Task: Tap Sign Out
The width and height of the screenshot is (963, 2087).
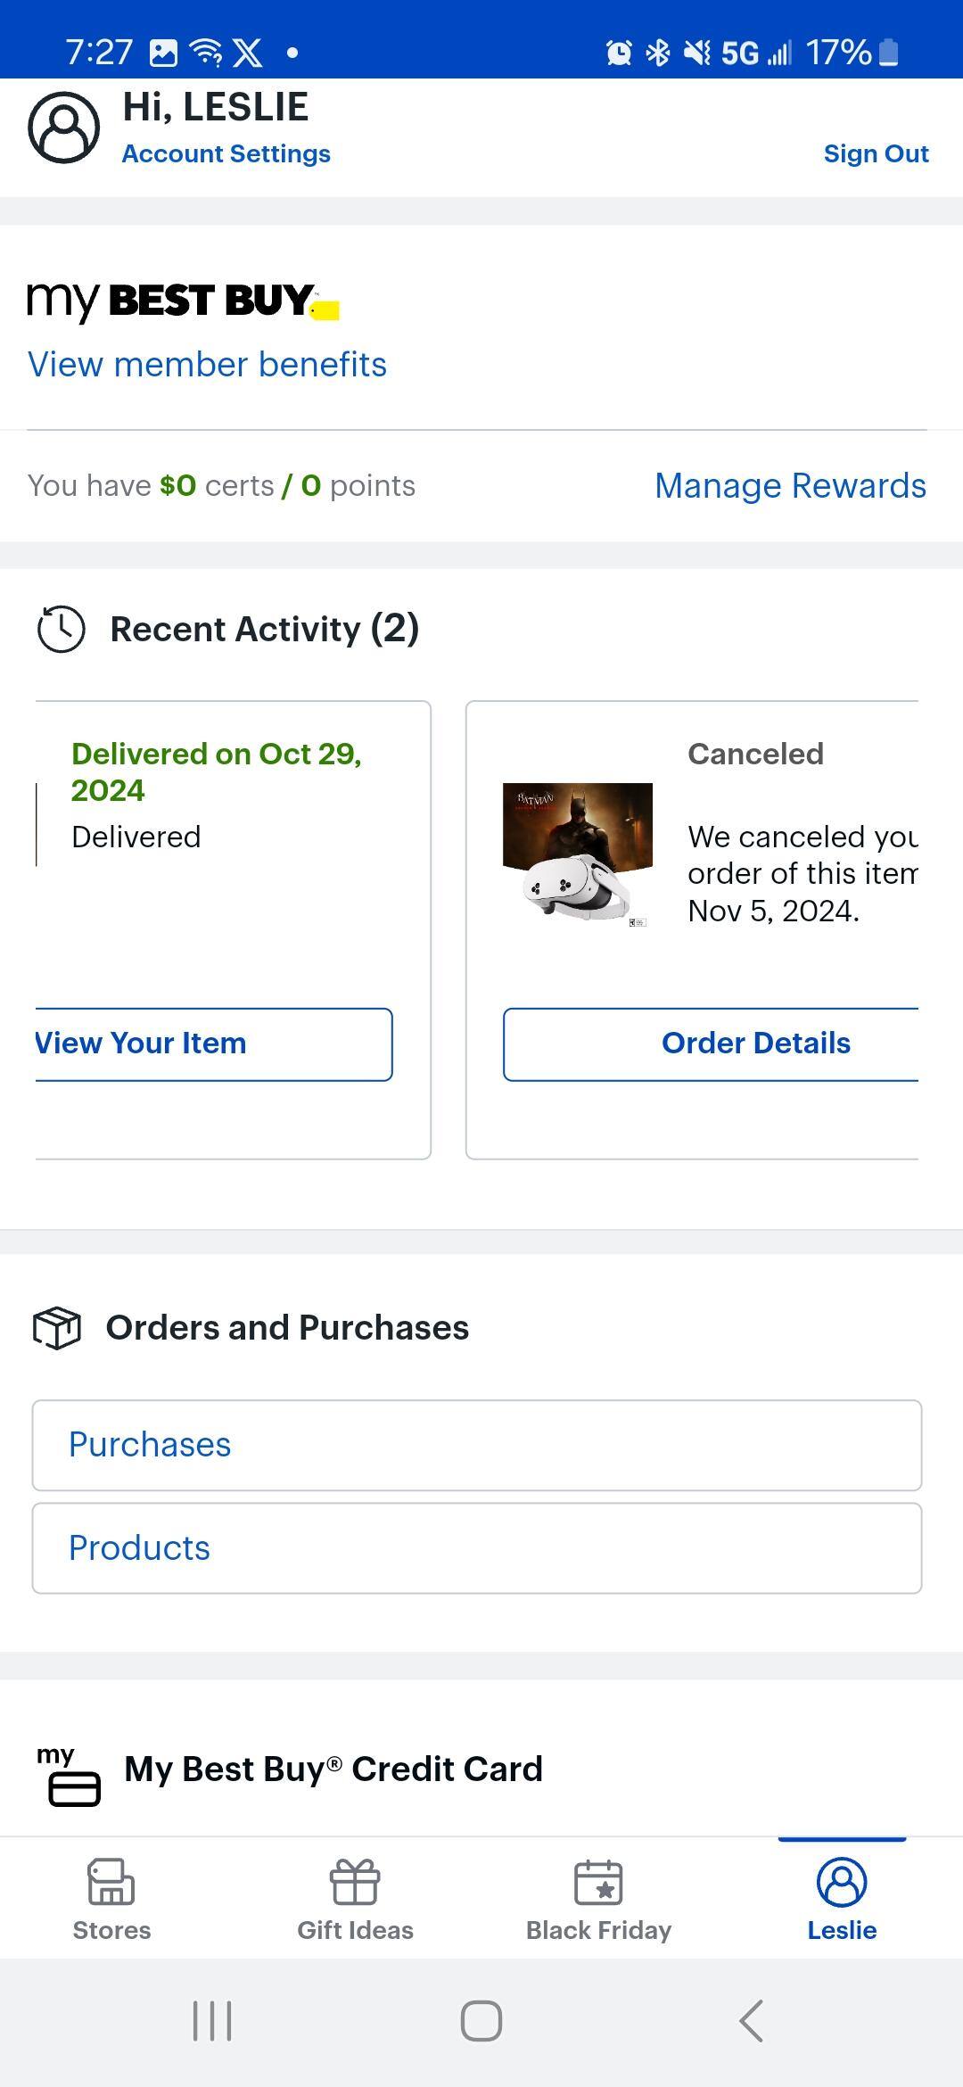Action: pyautogui.click(x=876, y=154)
